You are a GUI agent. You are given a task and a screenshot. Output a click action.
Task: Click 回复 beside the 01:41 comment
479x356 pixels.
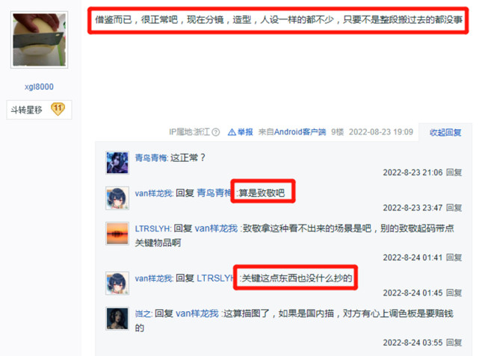point(454,257)
